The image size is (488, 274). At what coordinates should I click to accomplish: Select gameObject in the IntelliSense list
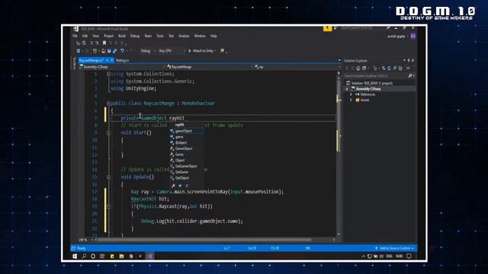click(x=187, y=131)
